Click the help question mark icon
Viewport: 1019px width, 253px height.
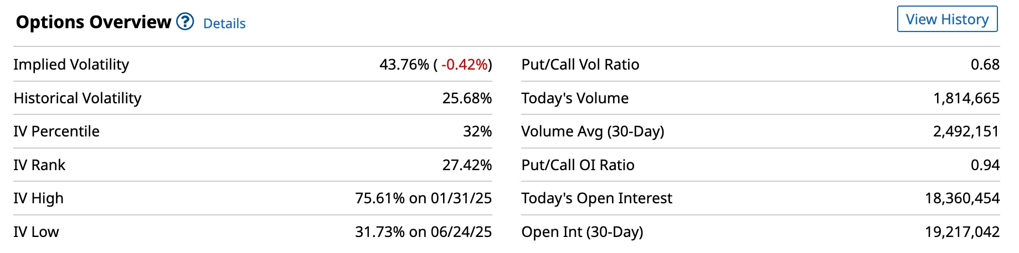[185, 22]
